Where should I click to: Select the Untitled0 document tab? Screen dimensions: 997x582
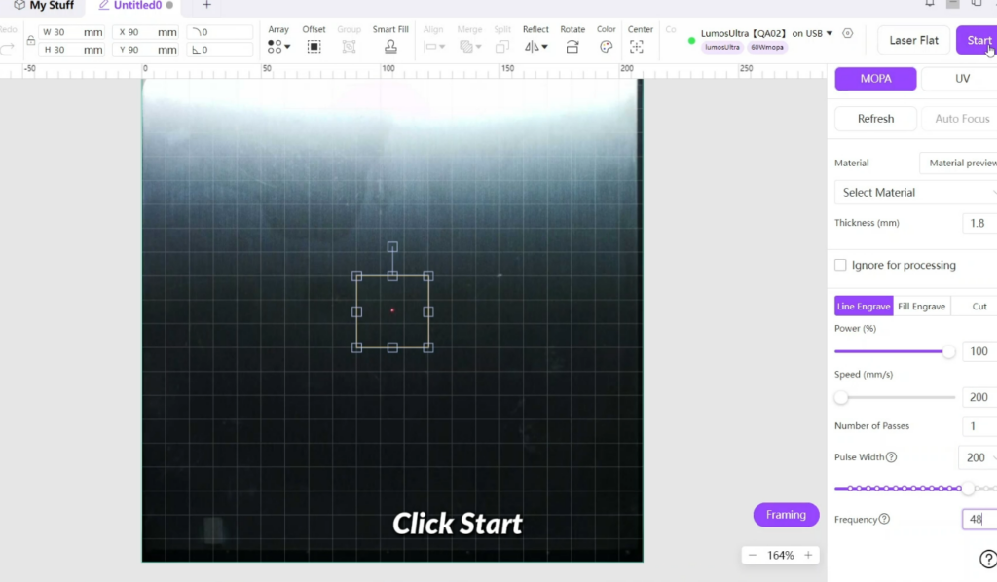tap(136, 6)
